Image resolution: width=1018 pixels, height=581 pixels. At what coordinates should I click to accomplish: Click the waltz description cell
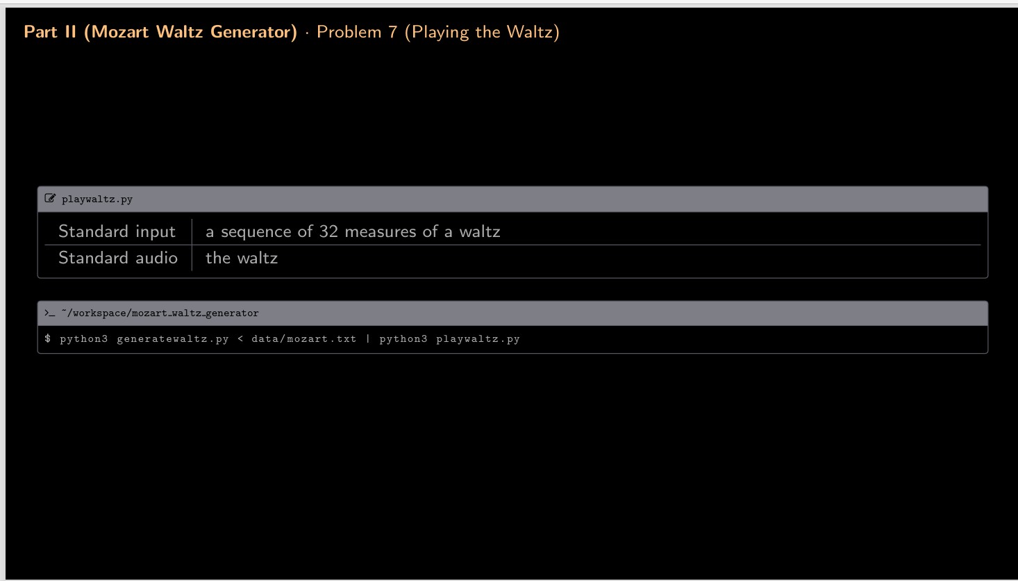pos(242,258)
